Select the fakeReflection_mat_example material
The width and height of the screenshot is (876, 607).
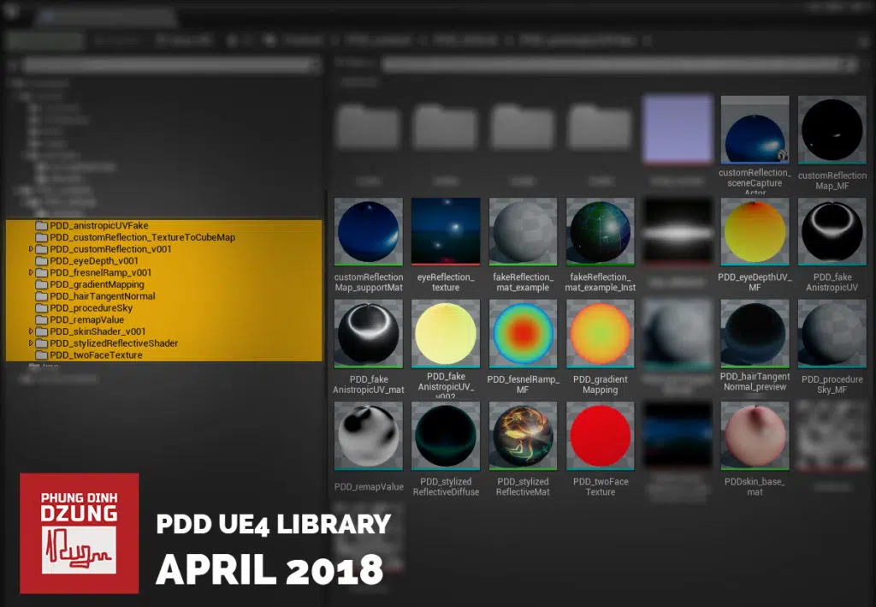click(523, 231)
